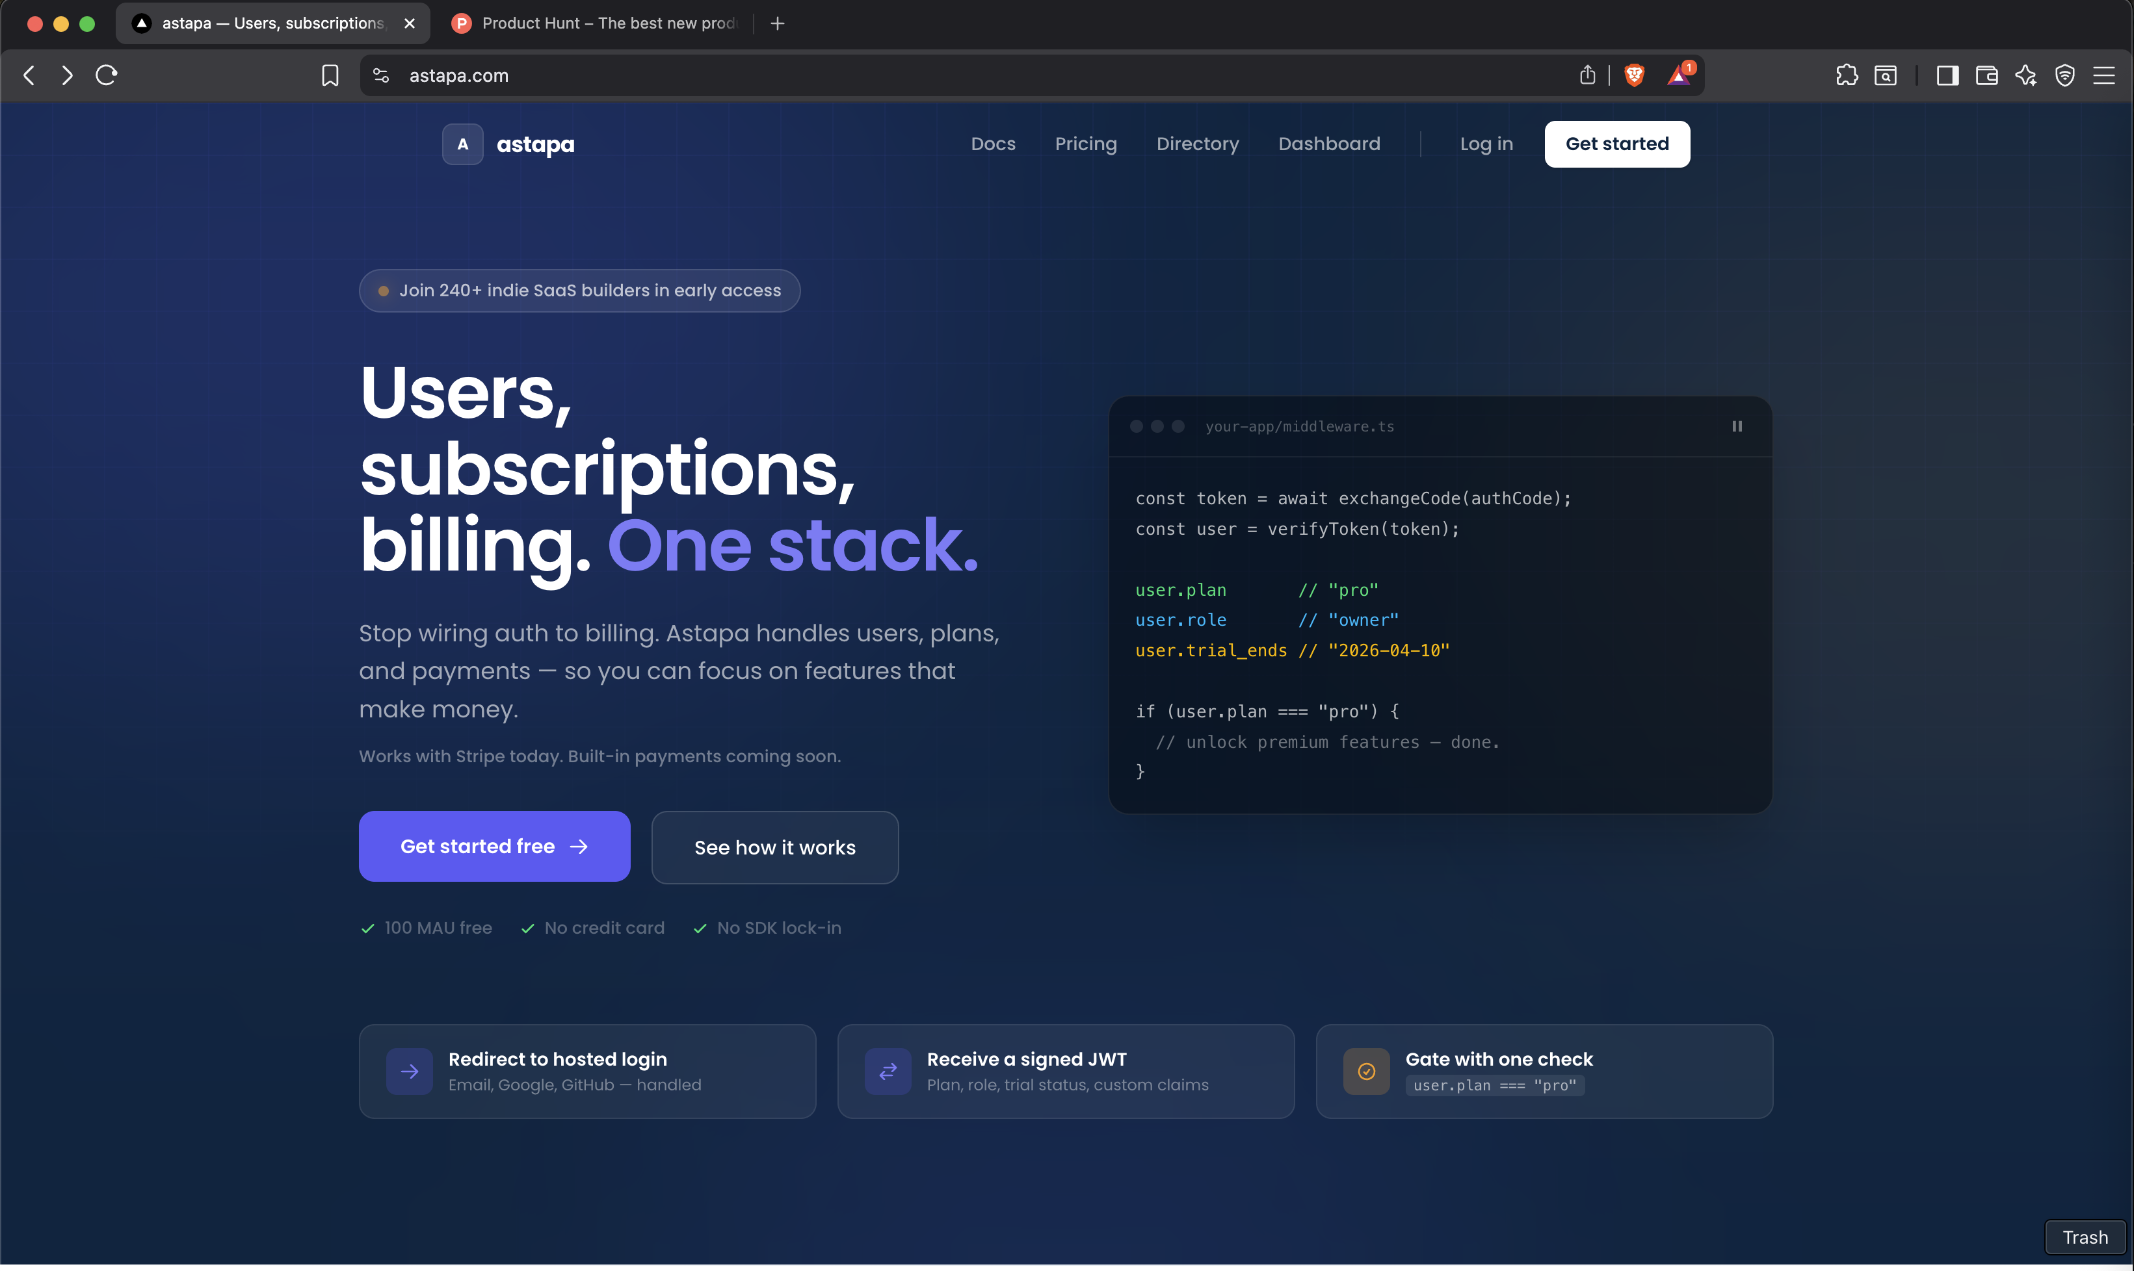2134x1271 pixels.
Task: Open the Pricing menu item
Action: click(x=1085, y=144)
